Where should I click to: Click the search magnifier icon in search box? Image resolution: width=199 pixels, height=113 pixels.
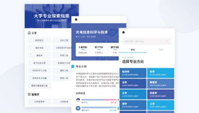(x=167, y=41)
